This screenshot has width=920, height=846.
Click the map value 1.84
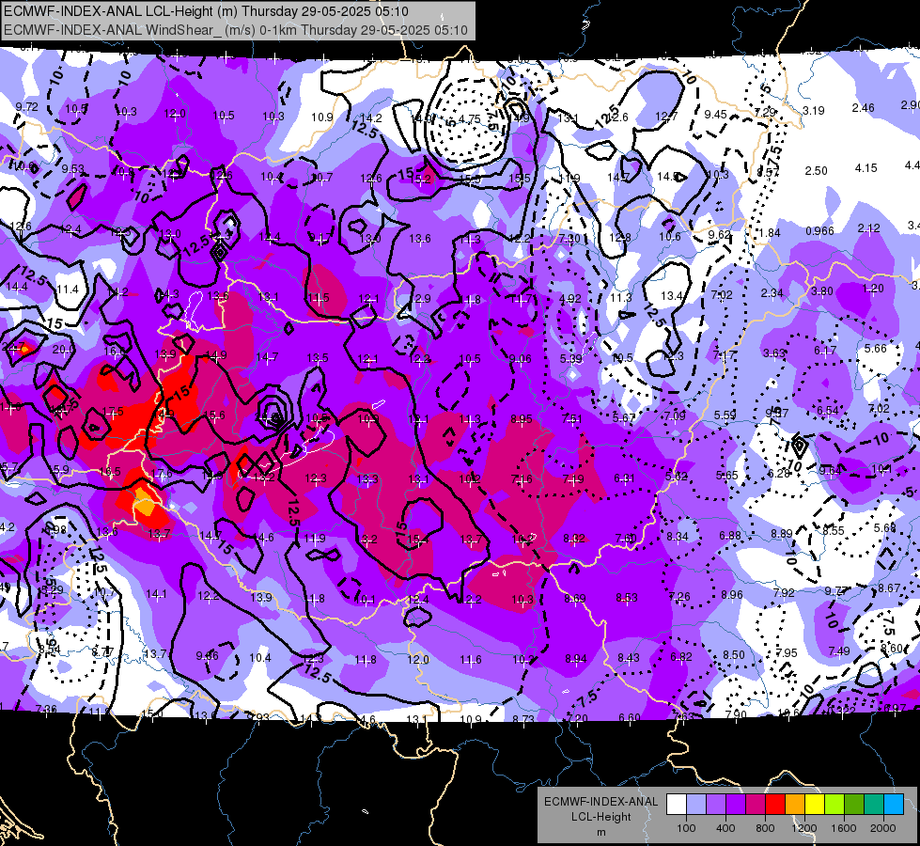[770, 233]
